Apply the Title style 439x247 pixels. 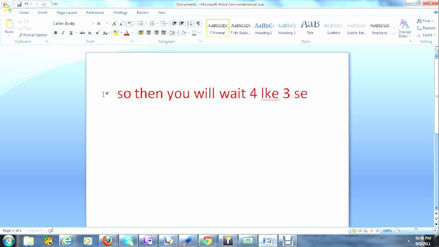click(310, 28)
